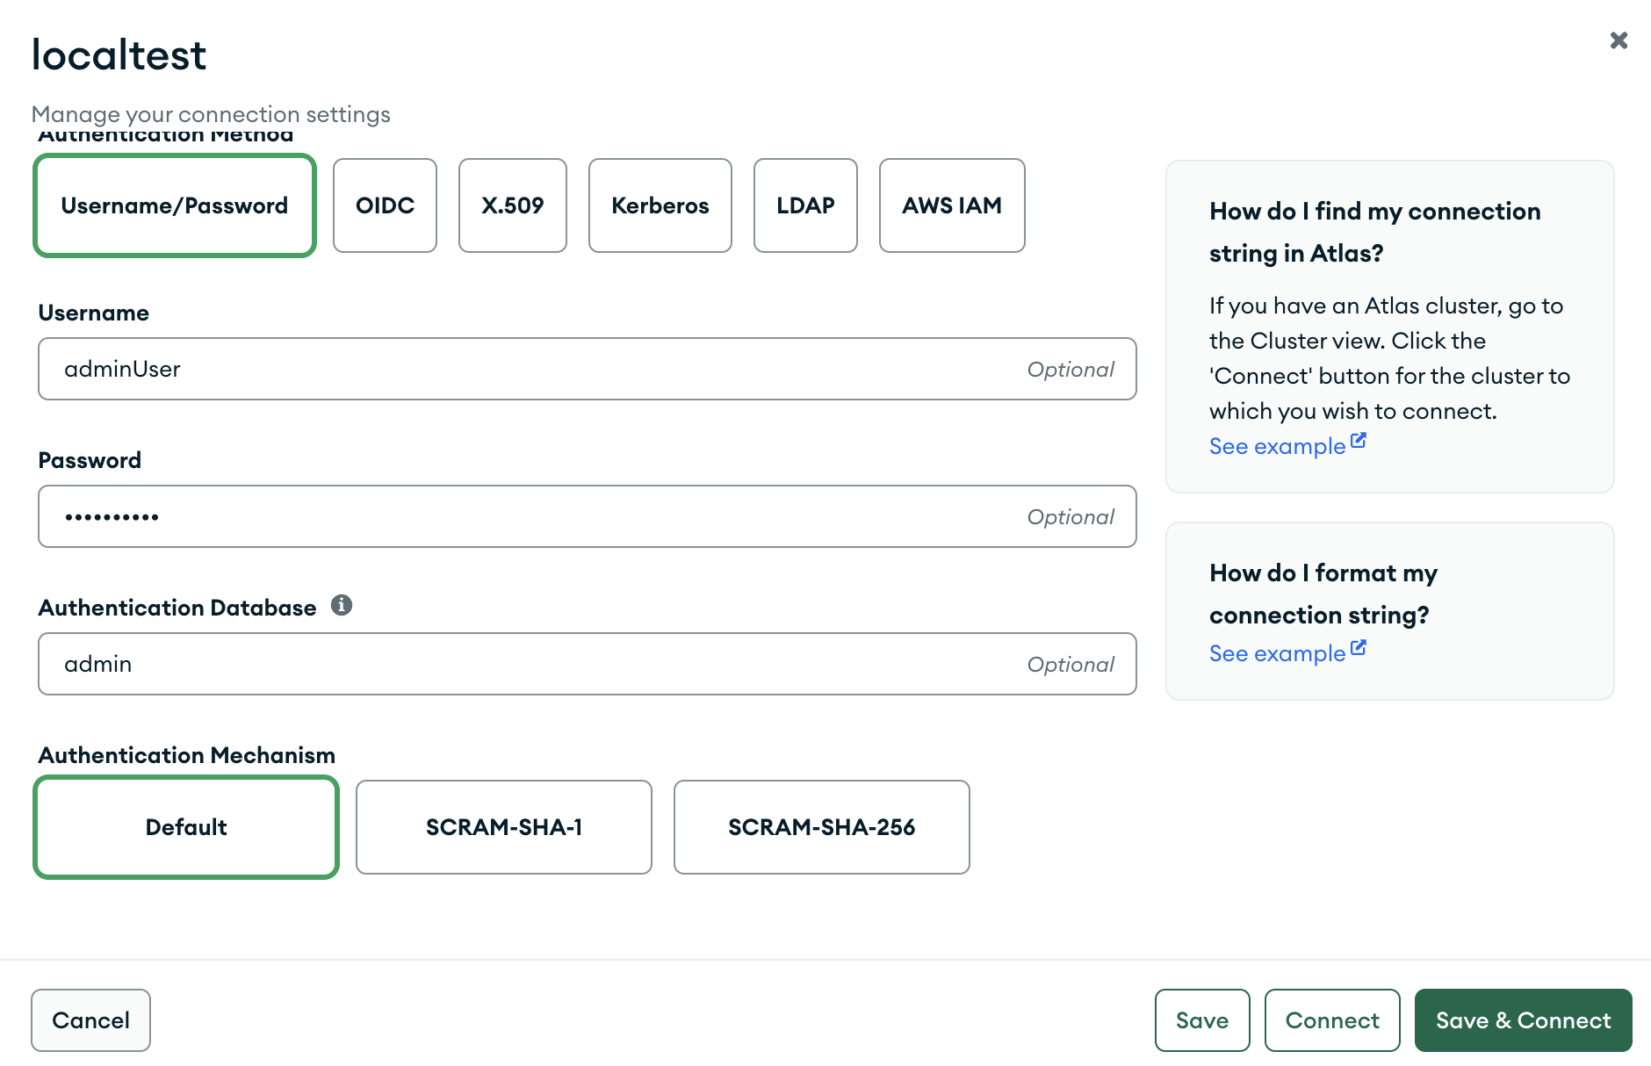1651x1066 pixels.
Task: Select AWS IAM authentication
Action: [952, 205]
